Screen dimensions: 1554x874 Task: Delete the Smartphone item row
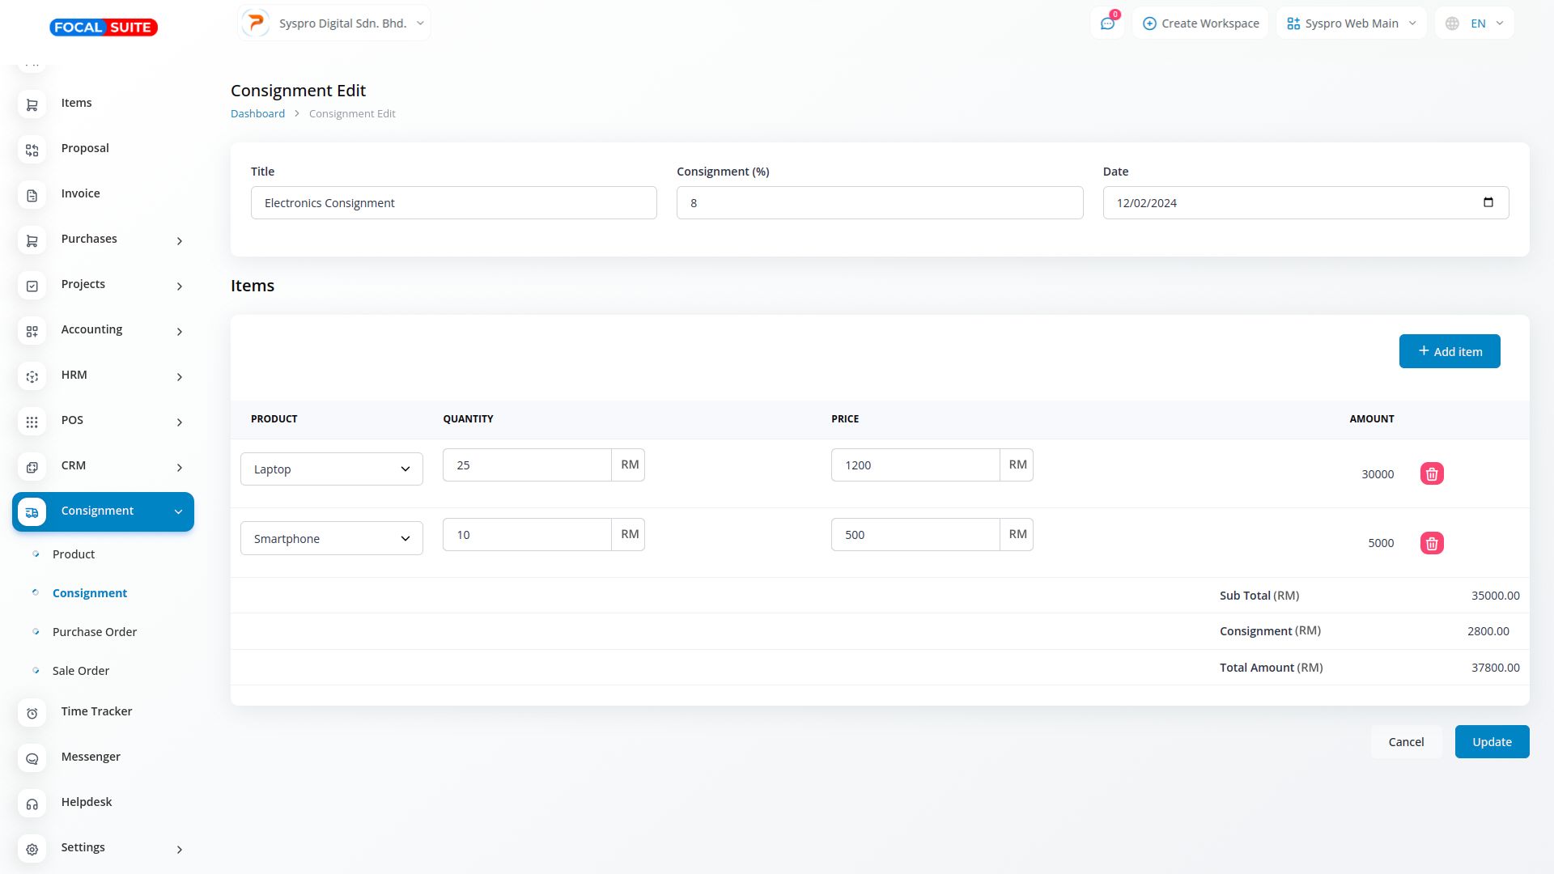[x=1431, y=543]
